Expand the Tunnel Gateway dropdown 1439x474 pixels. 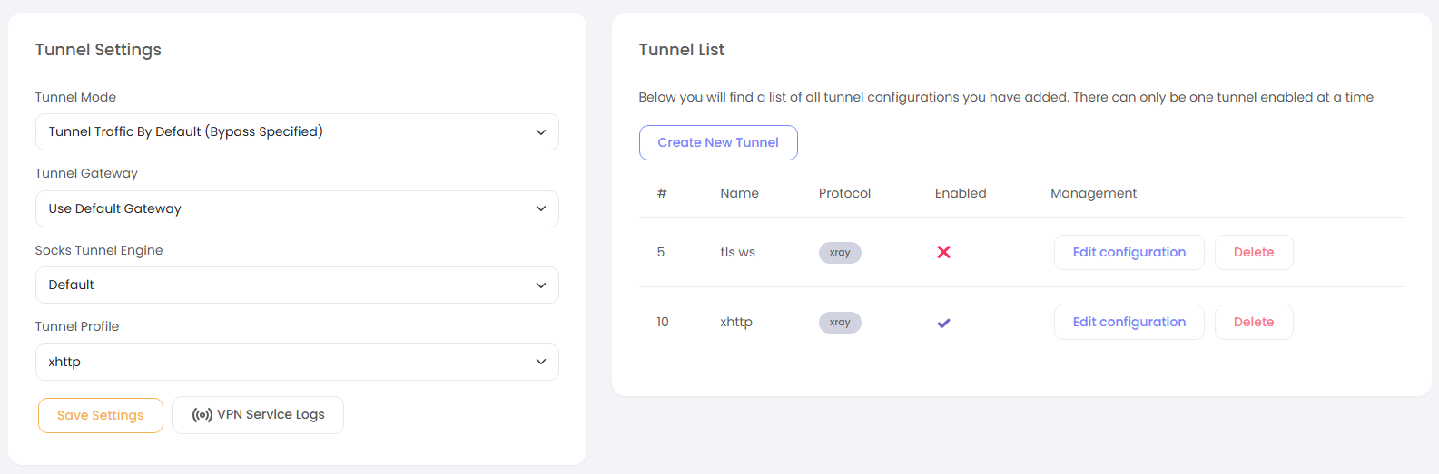(297, 209)
